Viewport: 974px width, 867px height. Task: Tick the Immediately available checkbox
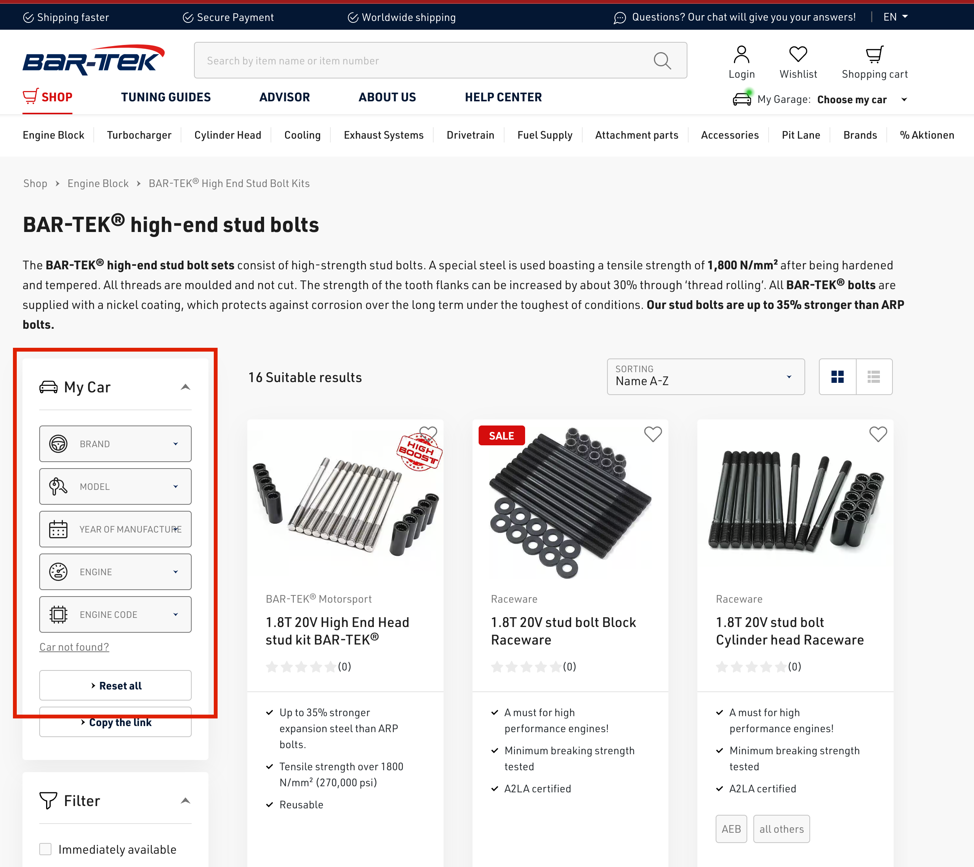pyautogui.click(x=45, y=849)
